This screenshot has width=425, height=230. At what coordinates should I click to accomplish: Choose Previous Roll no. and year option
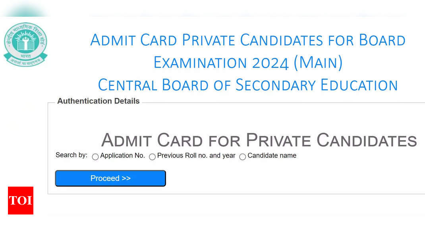(152, 157)
